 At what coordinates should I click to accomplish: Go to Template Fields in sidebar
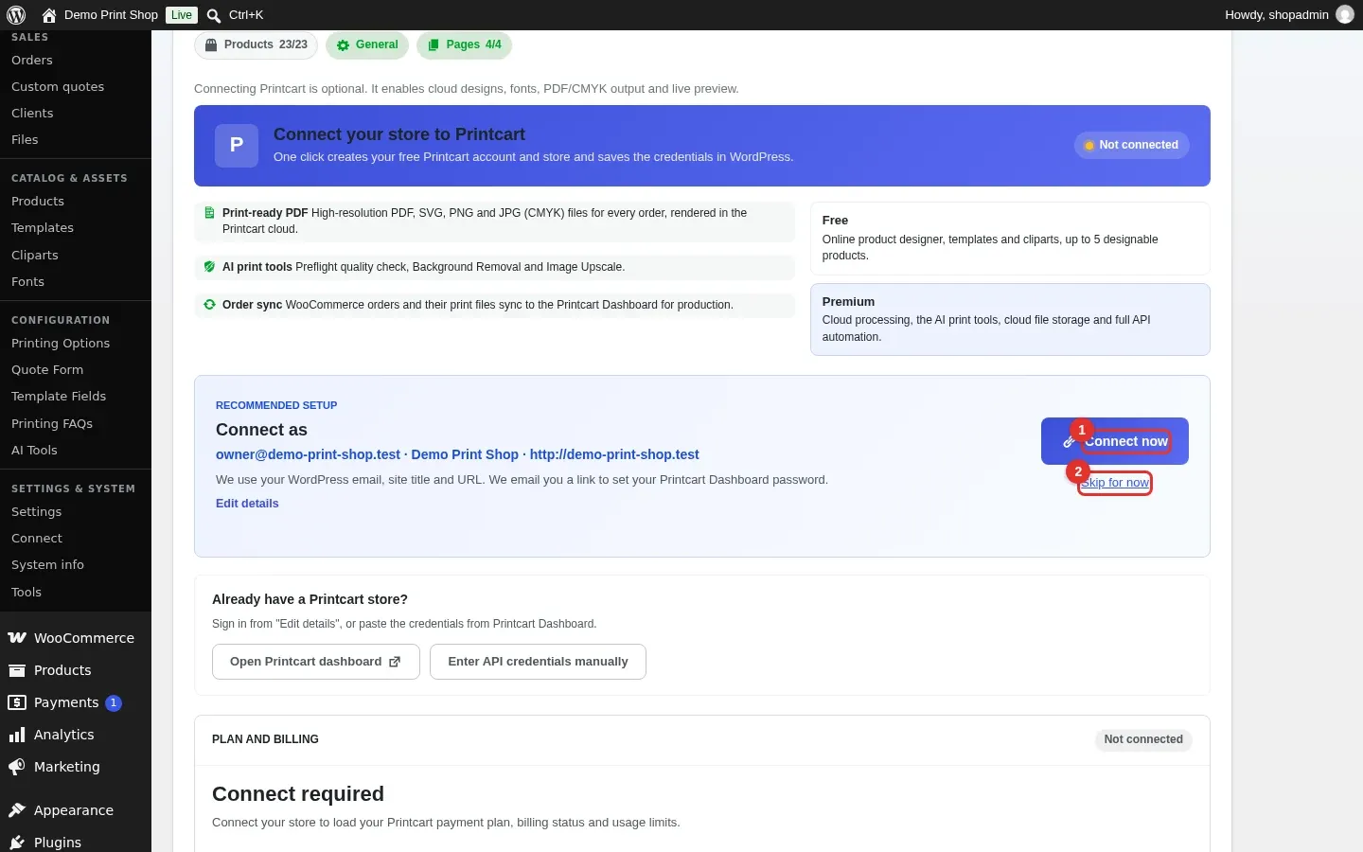(x=59, y=396)
